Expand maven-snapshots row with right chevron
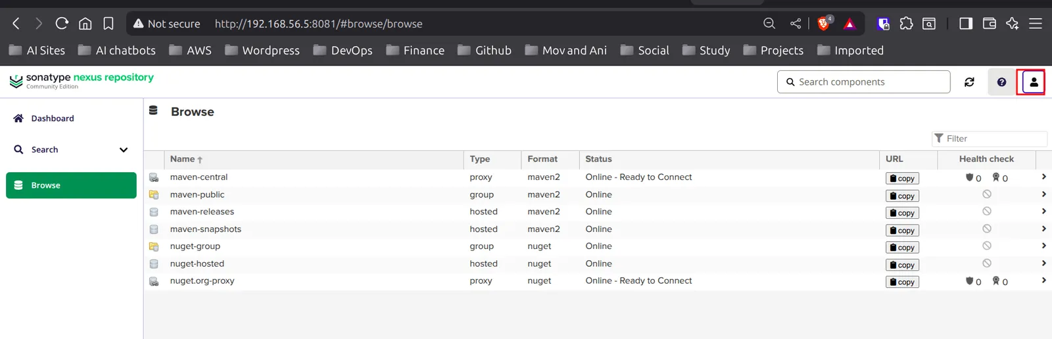This screenshot has width=1052, height=339. tap(1043, 229)
